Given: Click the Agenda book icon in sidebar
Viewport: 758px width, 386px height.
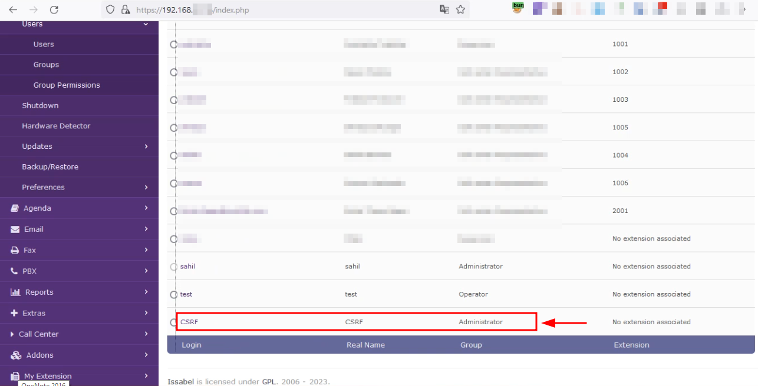Looking at the screenshot, I should click(15, 208).
